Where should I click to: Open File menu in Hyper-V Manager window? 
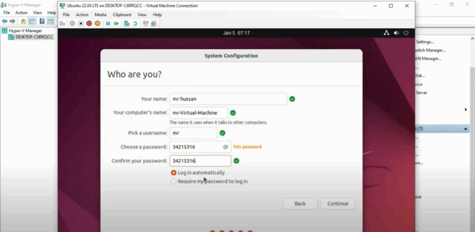(6, 13)
